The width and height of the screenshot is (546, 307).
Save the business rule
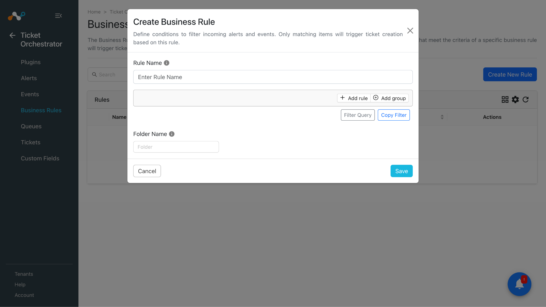coord(402,171)
